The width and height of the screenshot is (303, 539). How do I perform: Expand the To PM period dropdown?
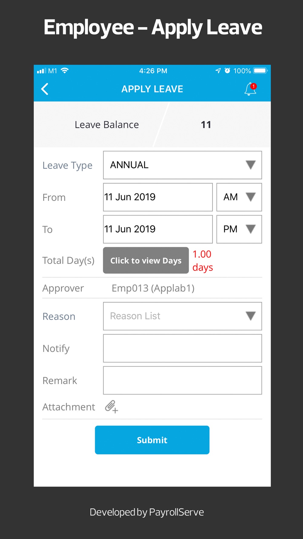click(239, 229)
